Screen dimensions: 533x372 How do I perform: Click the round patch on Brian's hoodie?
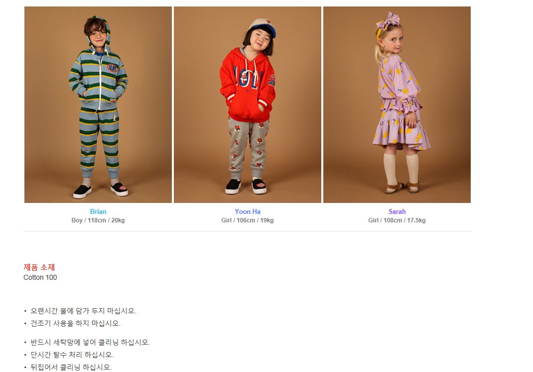pyautogui.click(x=113, y=68)
